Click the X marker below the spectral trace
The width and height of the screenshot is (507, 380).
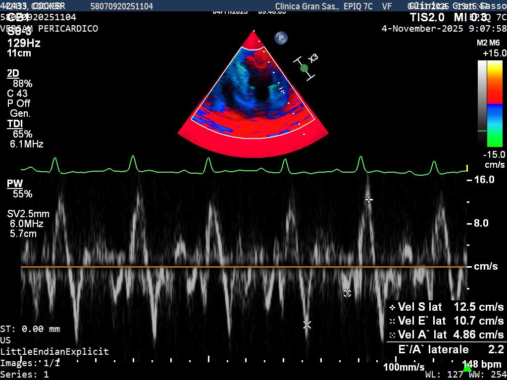tap(307, 325)
